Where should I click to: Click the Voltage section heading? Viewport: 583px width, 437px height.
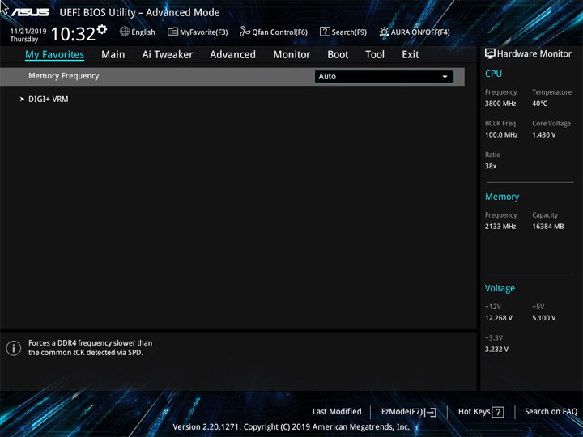[500, 288]
